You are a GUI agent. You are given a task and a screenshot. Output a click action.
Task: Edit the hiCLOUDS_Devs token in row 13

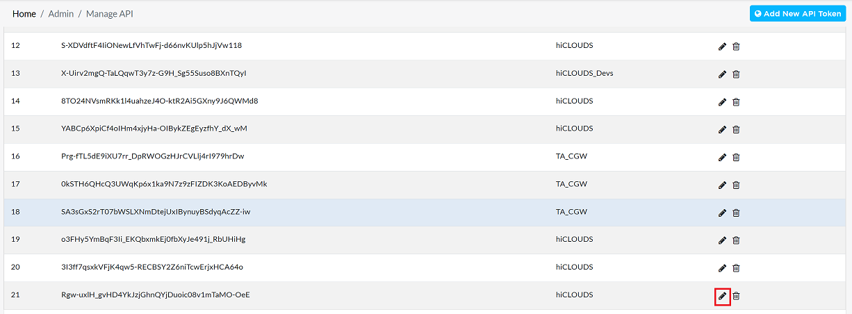click(x=722, y=74)
